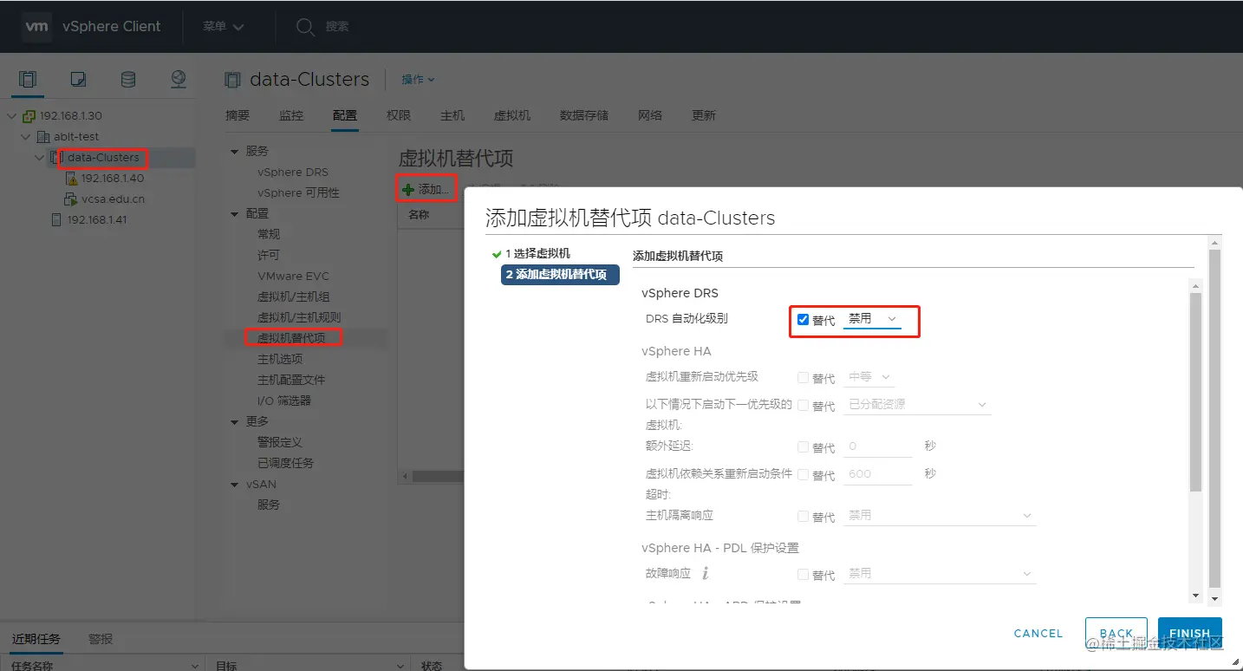The width and height of the screenshot is (1243, 671).
Task: Click the 额外延迟 seconds input field
Action: click(878, 446)
